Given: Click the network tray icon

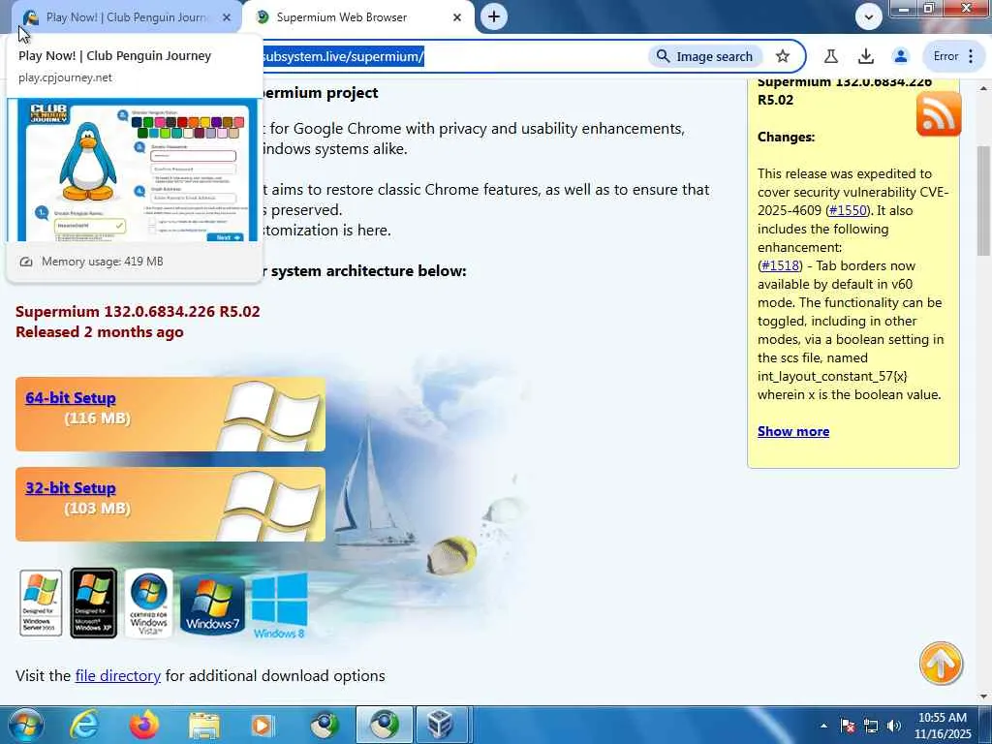Looking at the screenshot, I should pyautogui.click(x=871, y=726).
